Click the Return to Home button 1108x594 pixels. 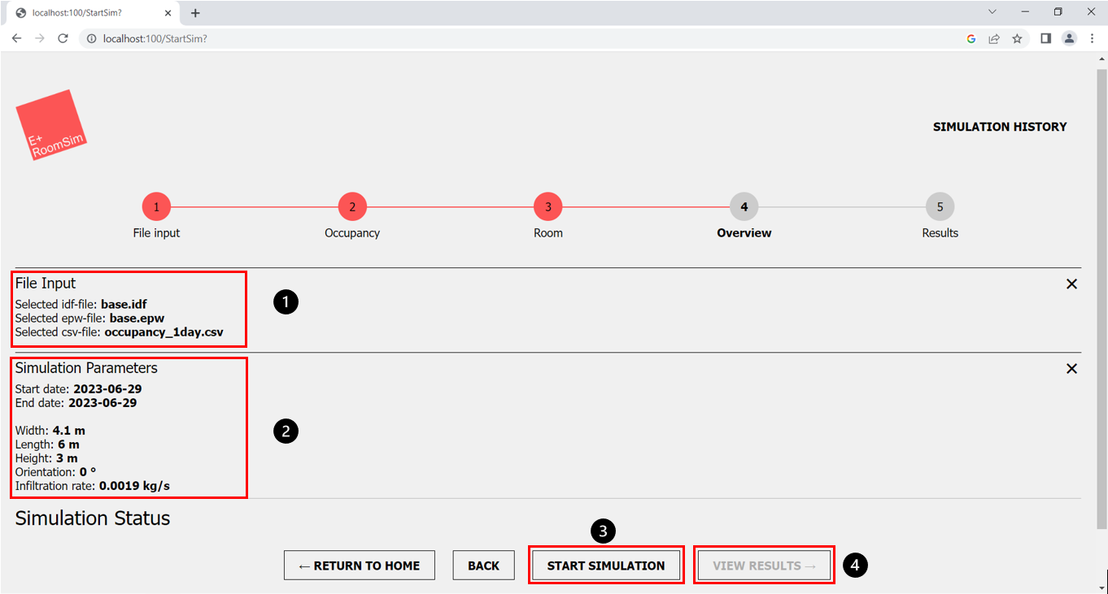click(x=359, y=566)
